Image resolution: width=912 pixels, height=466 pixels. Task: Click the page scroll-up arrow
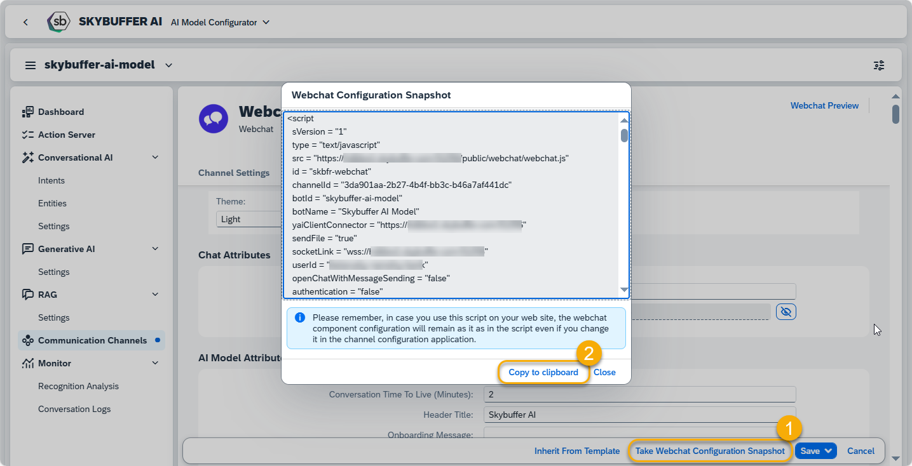(x=895, y=97)
